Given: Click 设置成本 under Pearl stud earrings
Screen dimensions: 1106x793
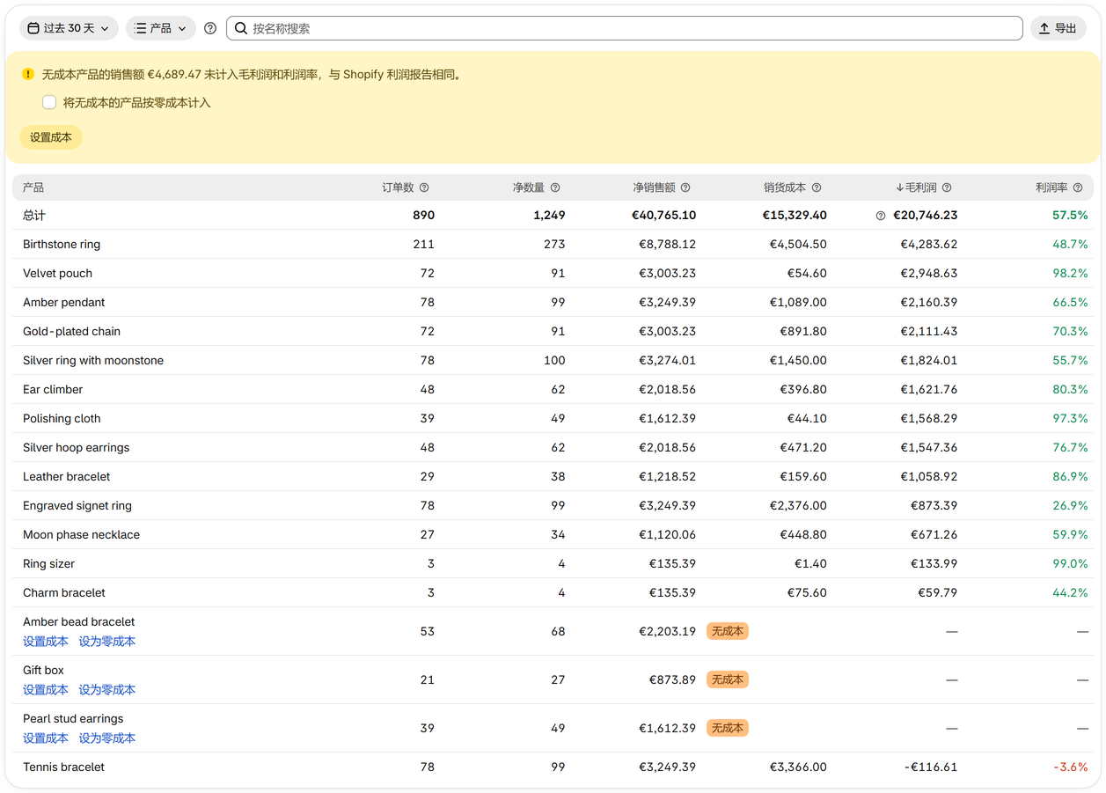Looking at the screenshot, I should (46, 738).
